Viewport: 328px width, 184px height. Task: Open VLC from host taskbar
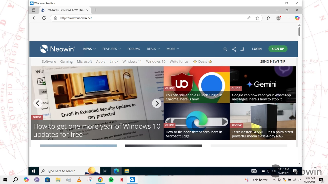point(79,180)
